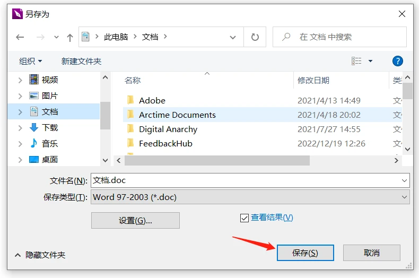The image size is (419, 278).
Task: Collapse with 隐藏文件夹 toggle
Action: coord(40,255)
